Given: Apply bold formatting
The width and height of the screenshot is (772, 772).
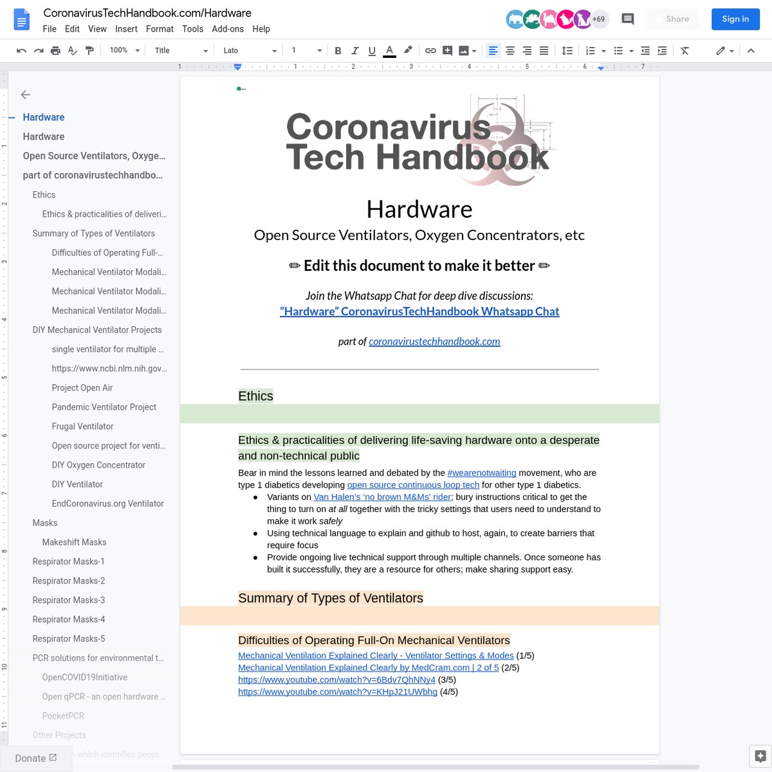Looking at the screenshot, I should click(x=338, y=50).
